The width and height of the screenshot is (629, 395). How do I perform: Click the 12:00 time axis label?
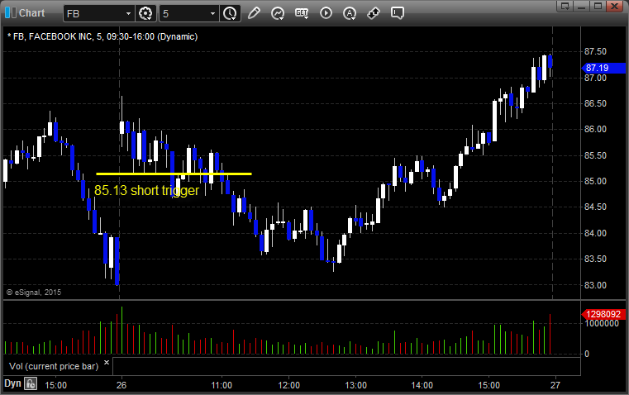tap(288, 385)
